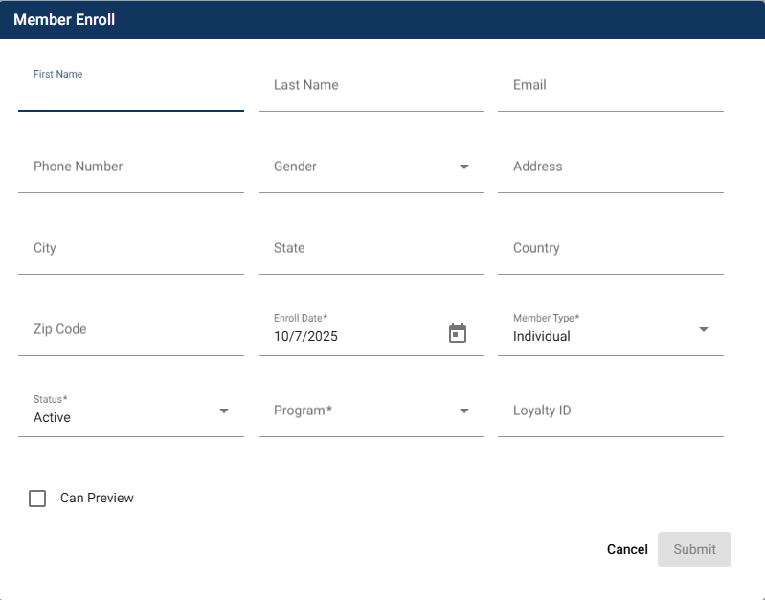Image resolution: width=765 pixels, height=600 pixels.
Task: Open the Member Type dropdown
Action: coord(610,330)
